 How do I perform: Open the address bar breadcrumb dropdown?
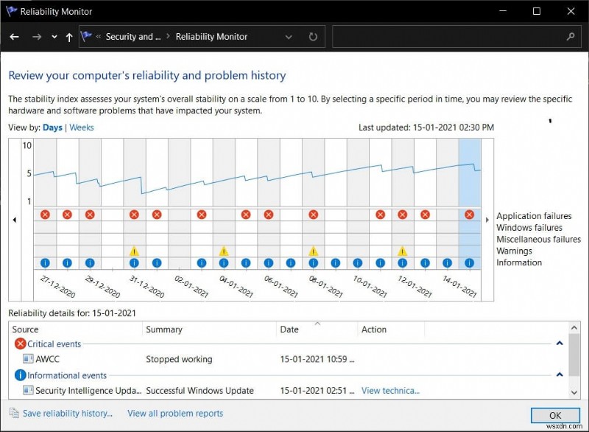[289, 36]
